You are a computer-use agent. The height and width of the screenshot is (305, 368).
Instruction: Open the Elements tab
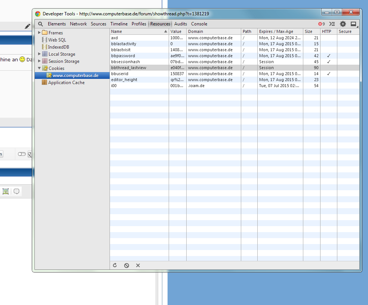(57, 24)
